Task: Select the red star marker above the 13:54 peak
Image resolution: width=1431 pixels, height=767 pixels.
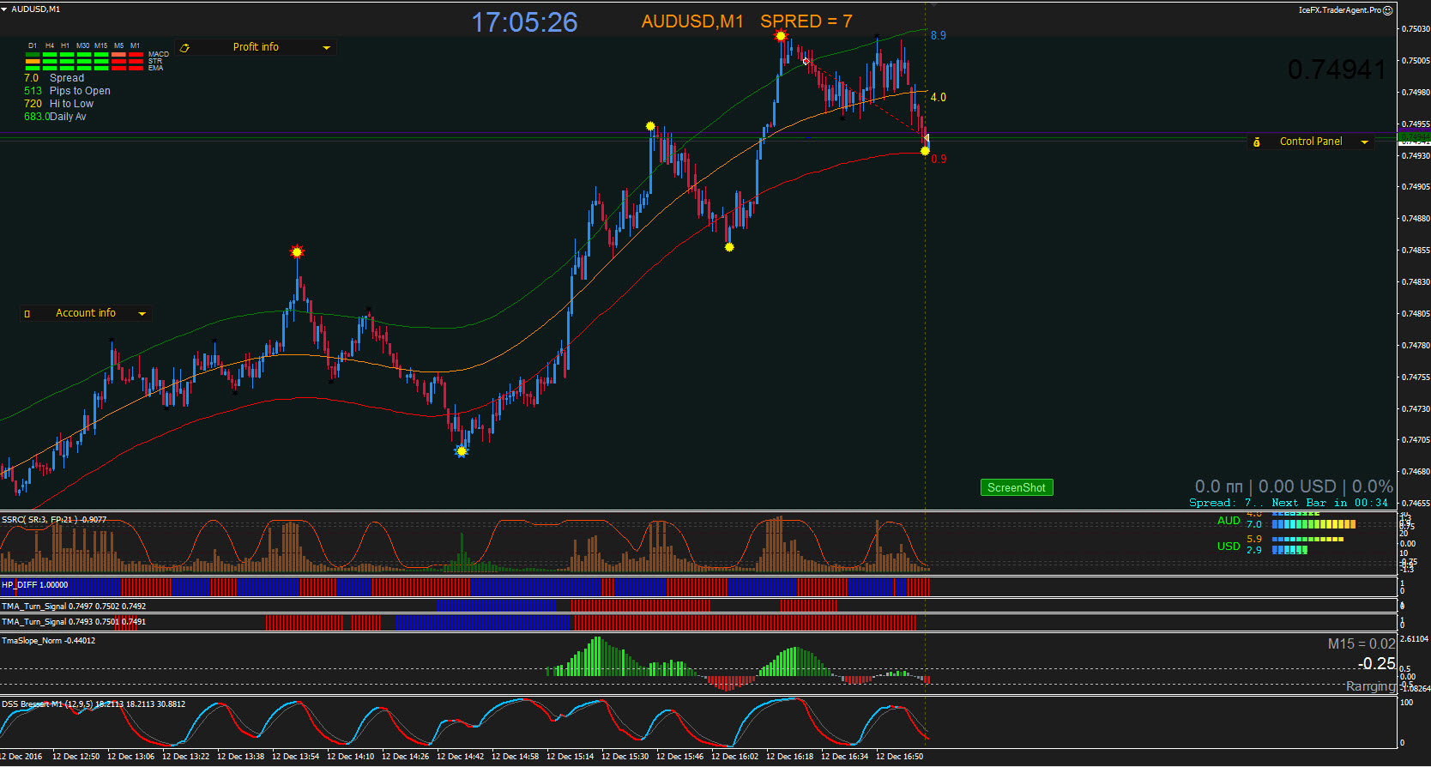Action: [297, 251]
